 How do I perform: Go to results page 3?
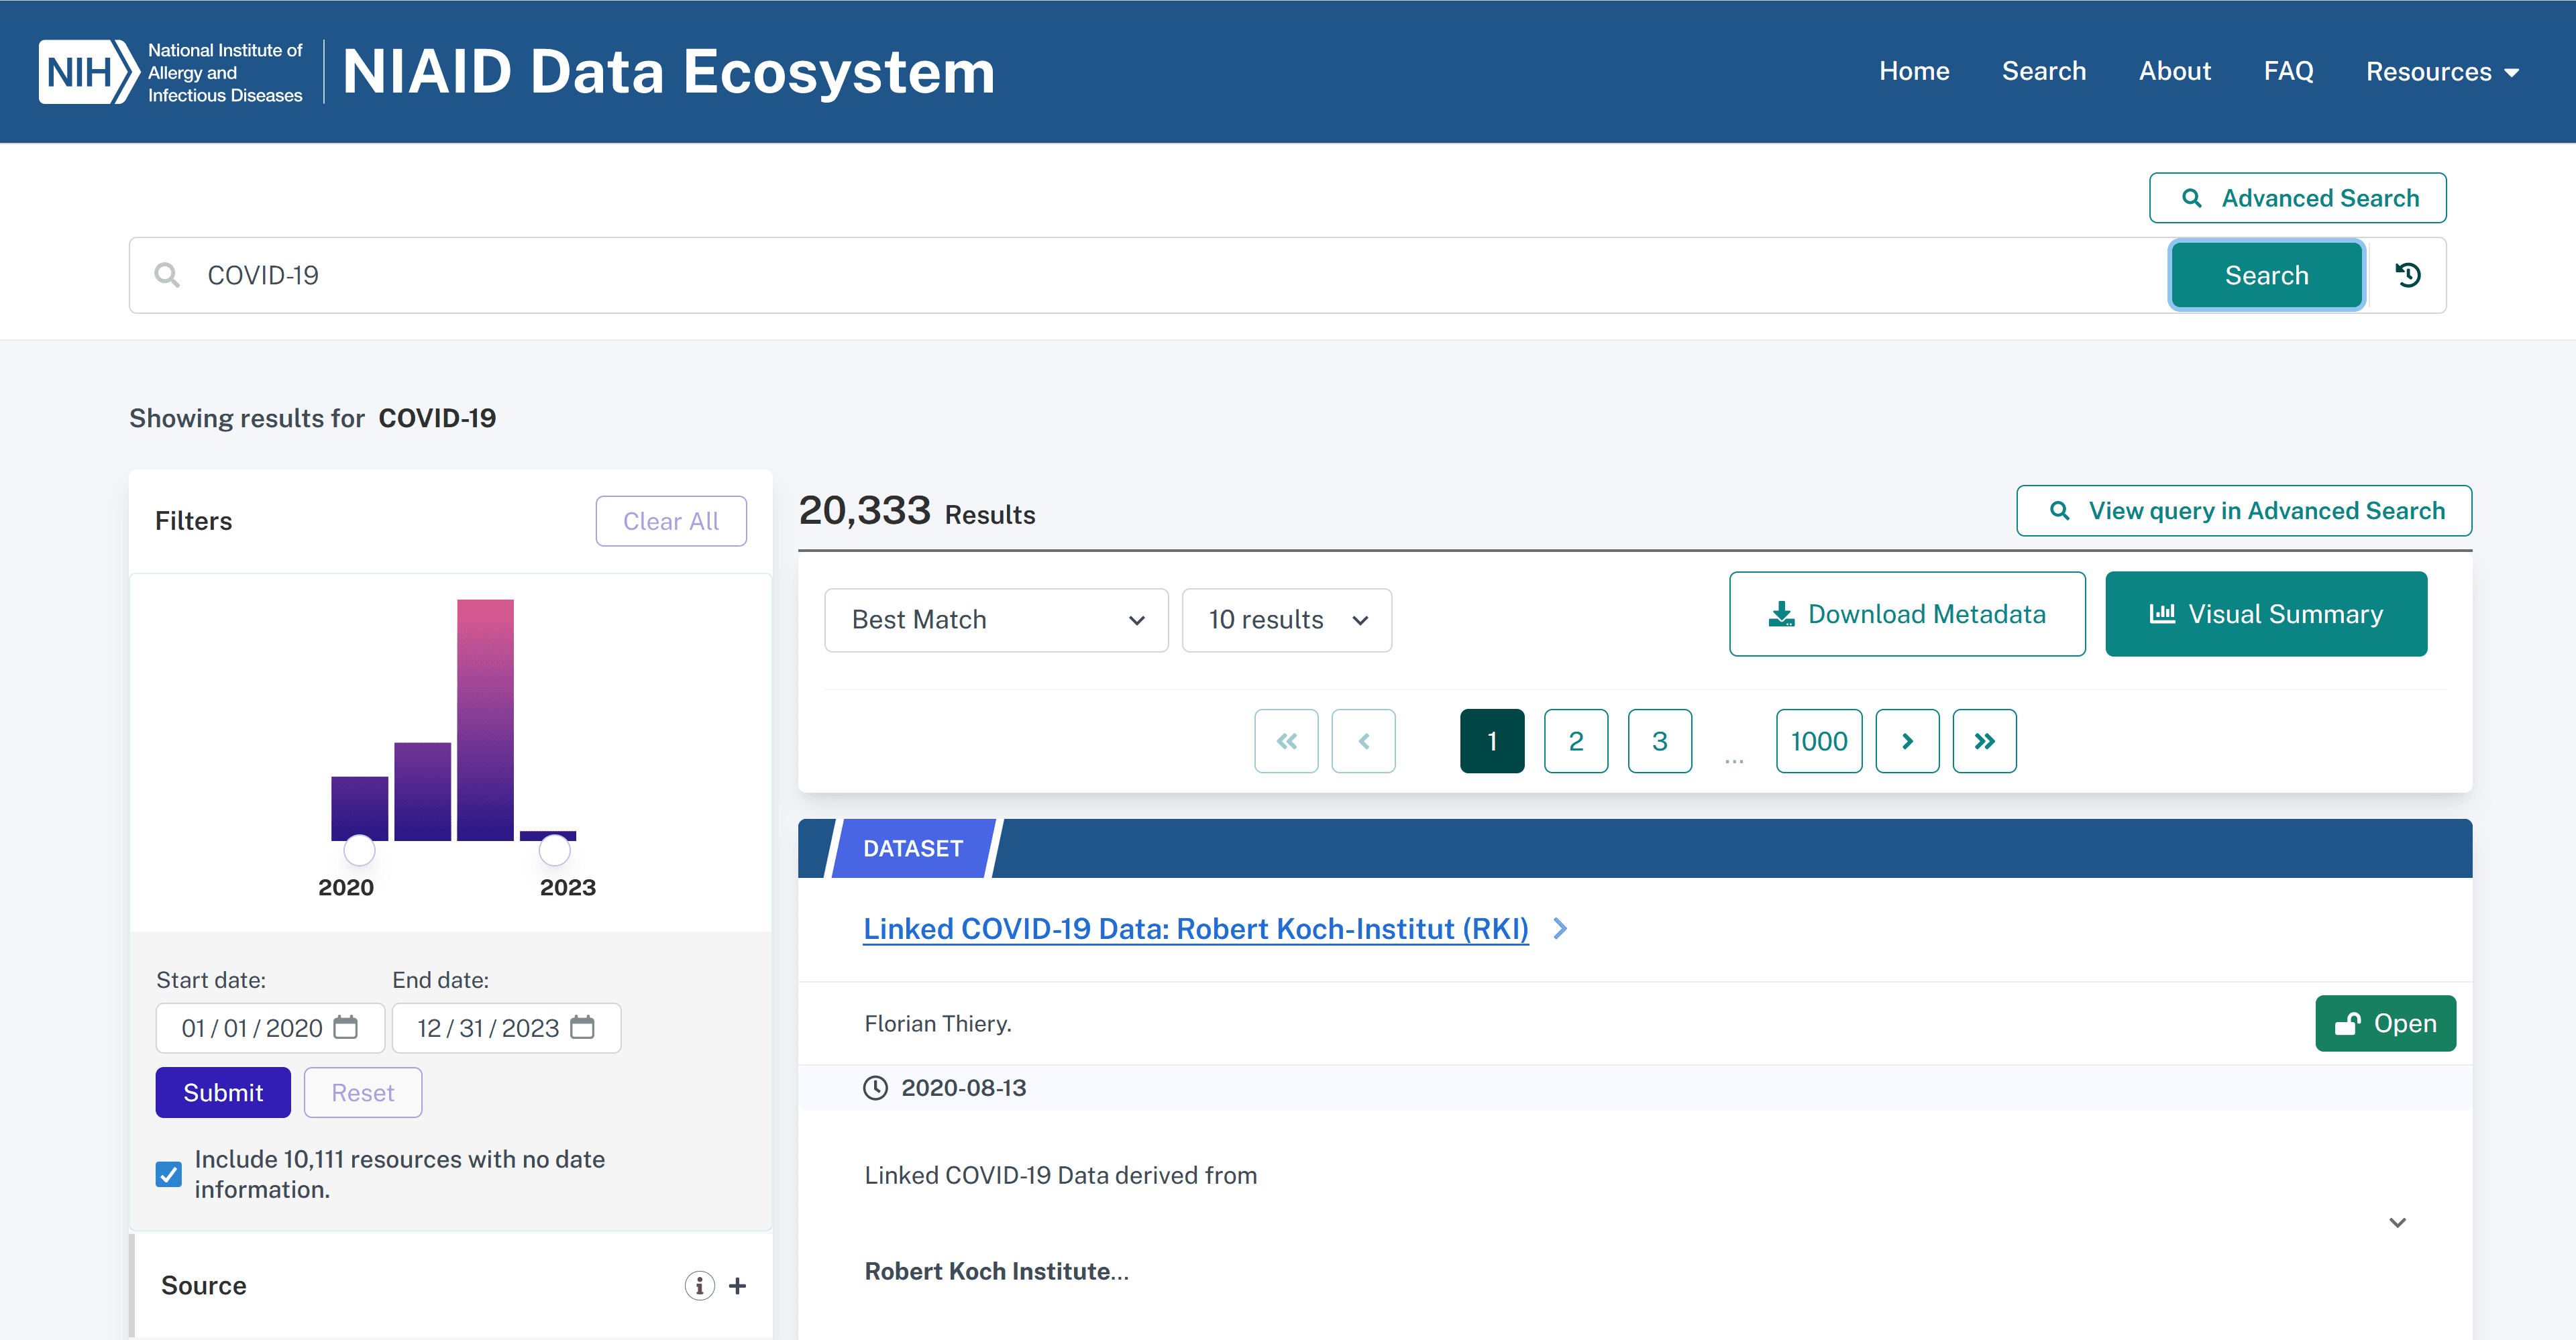pos(1660,741)
